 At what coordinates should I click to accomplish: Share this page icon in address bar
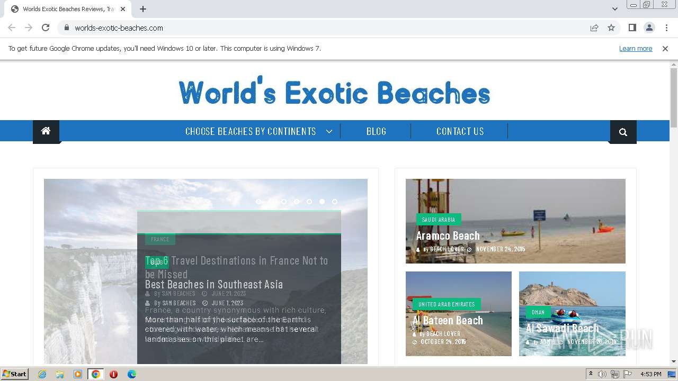pyautogui.click(x=594, y=28)
